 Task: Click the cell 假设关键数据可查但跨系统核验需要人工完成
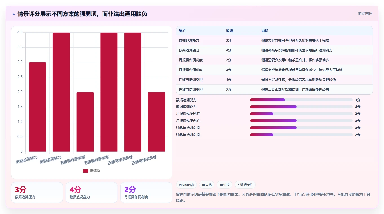[x=295, y=40]
